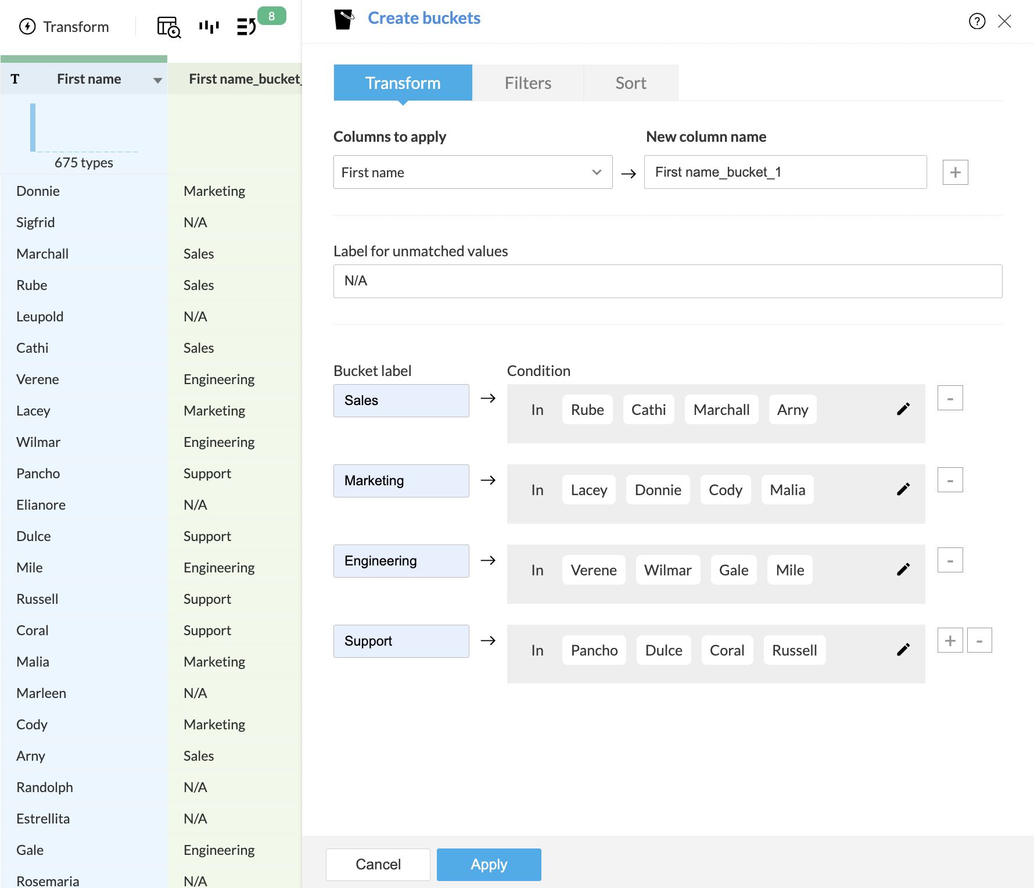
Task: Add a bucket with plus icon beside Support
Action: pos(950,640)
